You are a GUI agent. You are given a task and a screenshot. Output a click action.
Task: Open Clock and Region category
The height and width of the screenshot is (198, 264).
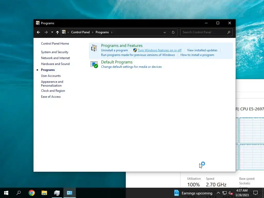53,90
